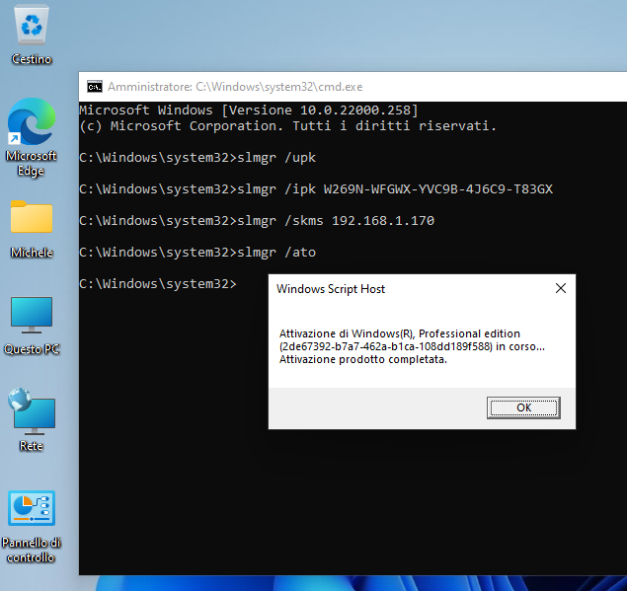
Task: Click OK in Windows Script Host dialog
Action: [x=523, y=407]
